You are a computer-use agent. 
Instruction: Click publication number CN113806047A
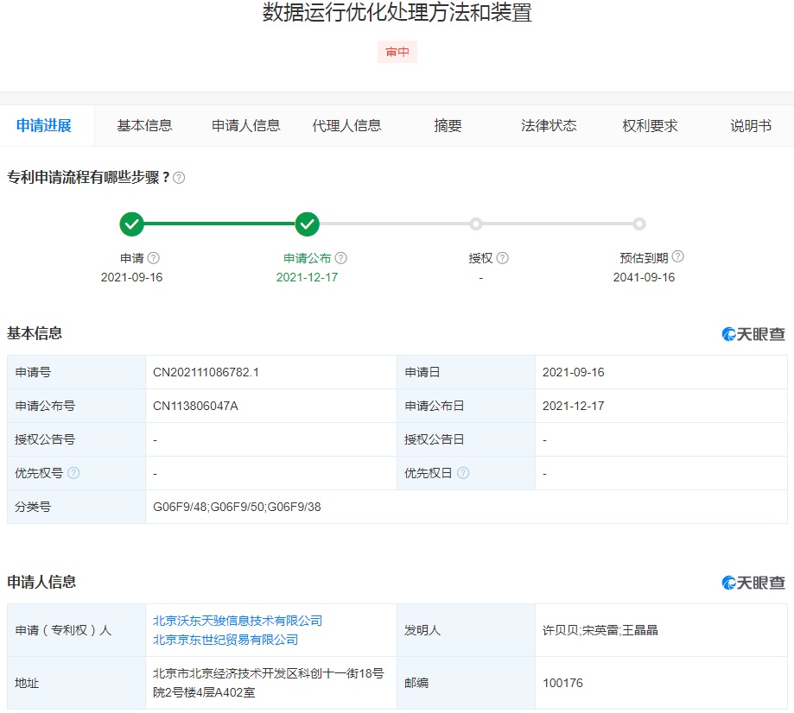195,406
